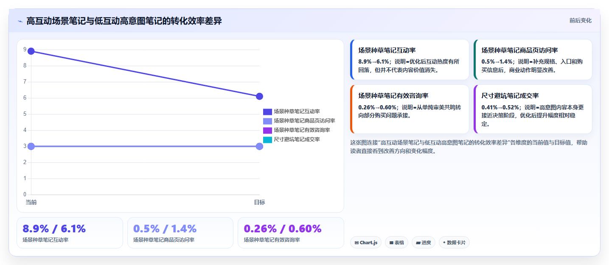
Task: Select the data point at 6.1 目标
Action: 260,96
